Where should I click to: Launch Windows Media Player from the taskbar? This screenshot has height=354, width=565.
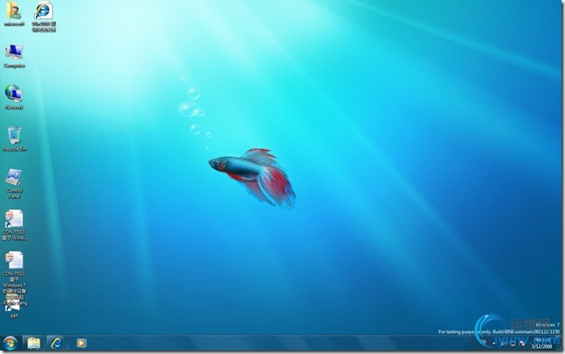[x=82, y=343]
